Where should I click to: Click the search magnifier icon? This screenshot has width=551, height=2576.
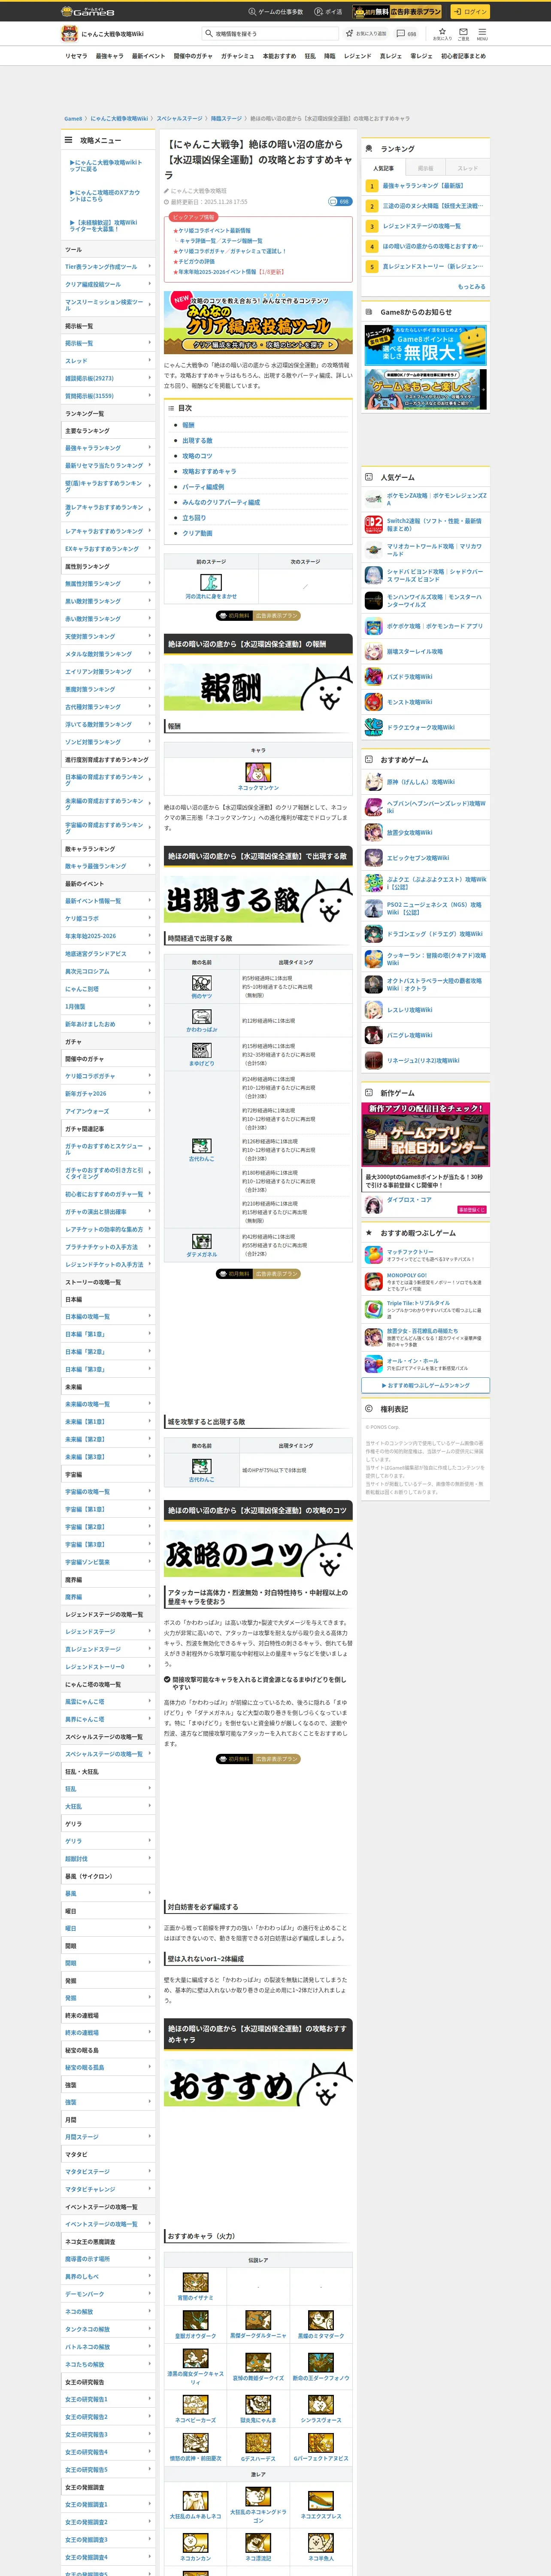tap(209, 34)
